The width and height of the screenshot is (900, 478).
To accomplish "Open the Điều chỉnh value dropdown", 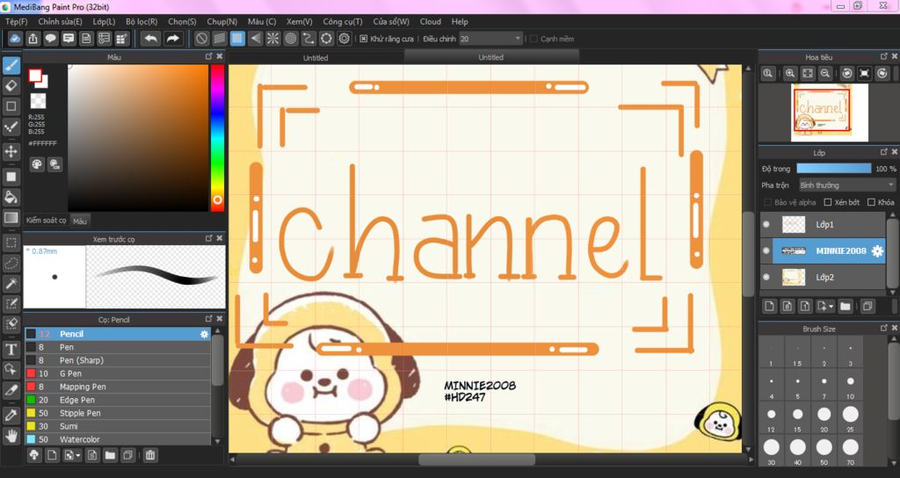I will (490, 39).
